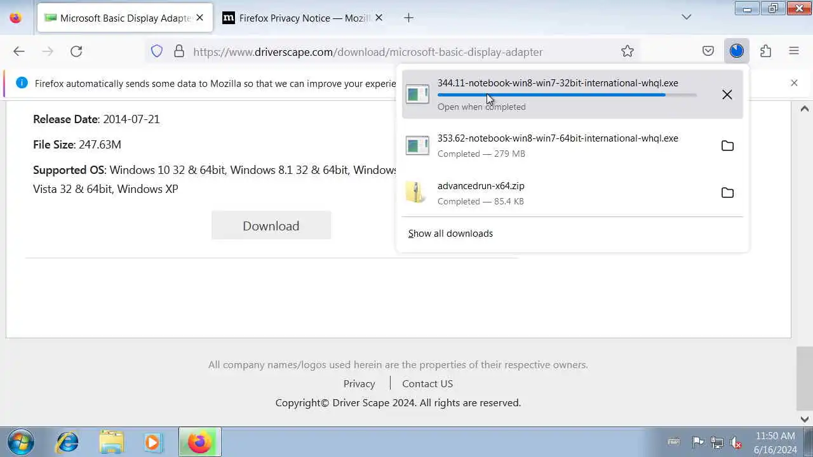
Task: Open the network tray icon
Action: [717, 442]
